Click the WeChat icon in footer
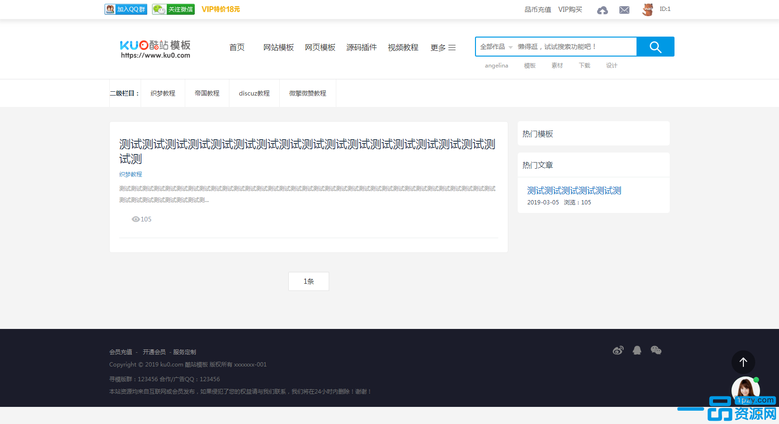Viewport: 779px width, 424px height. coord(656,350)
